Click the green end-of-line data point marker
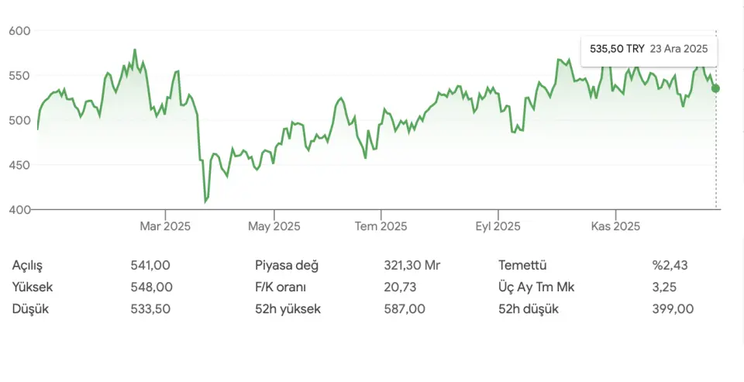The width and height of the screenshot is (744, 382). point(715,88)
